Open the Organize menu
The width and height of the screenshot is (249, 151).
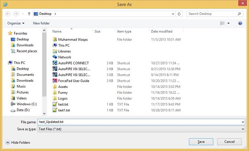(x=16, y=23)
